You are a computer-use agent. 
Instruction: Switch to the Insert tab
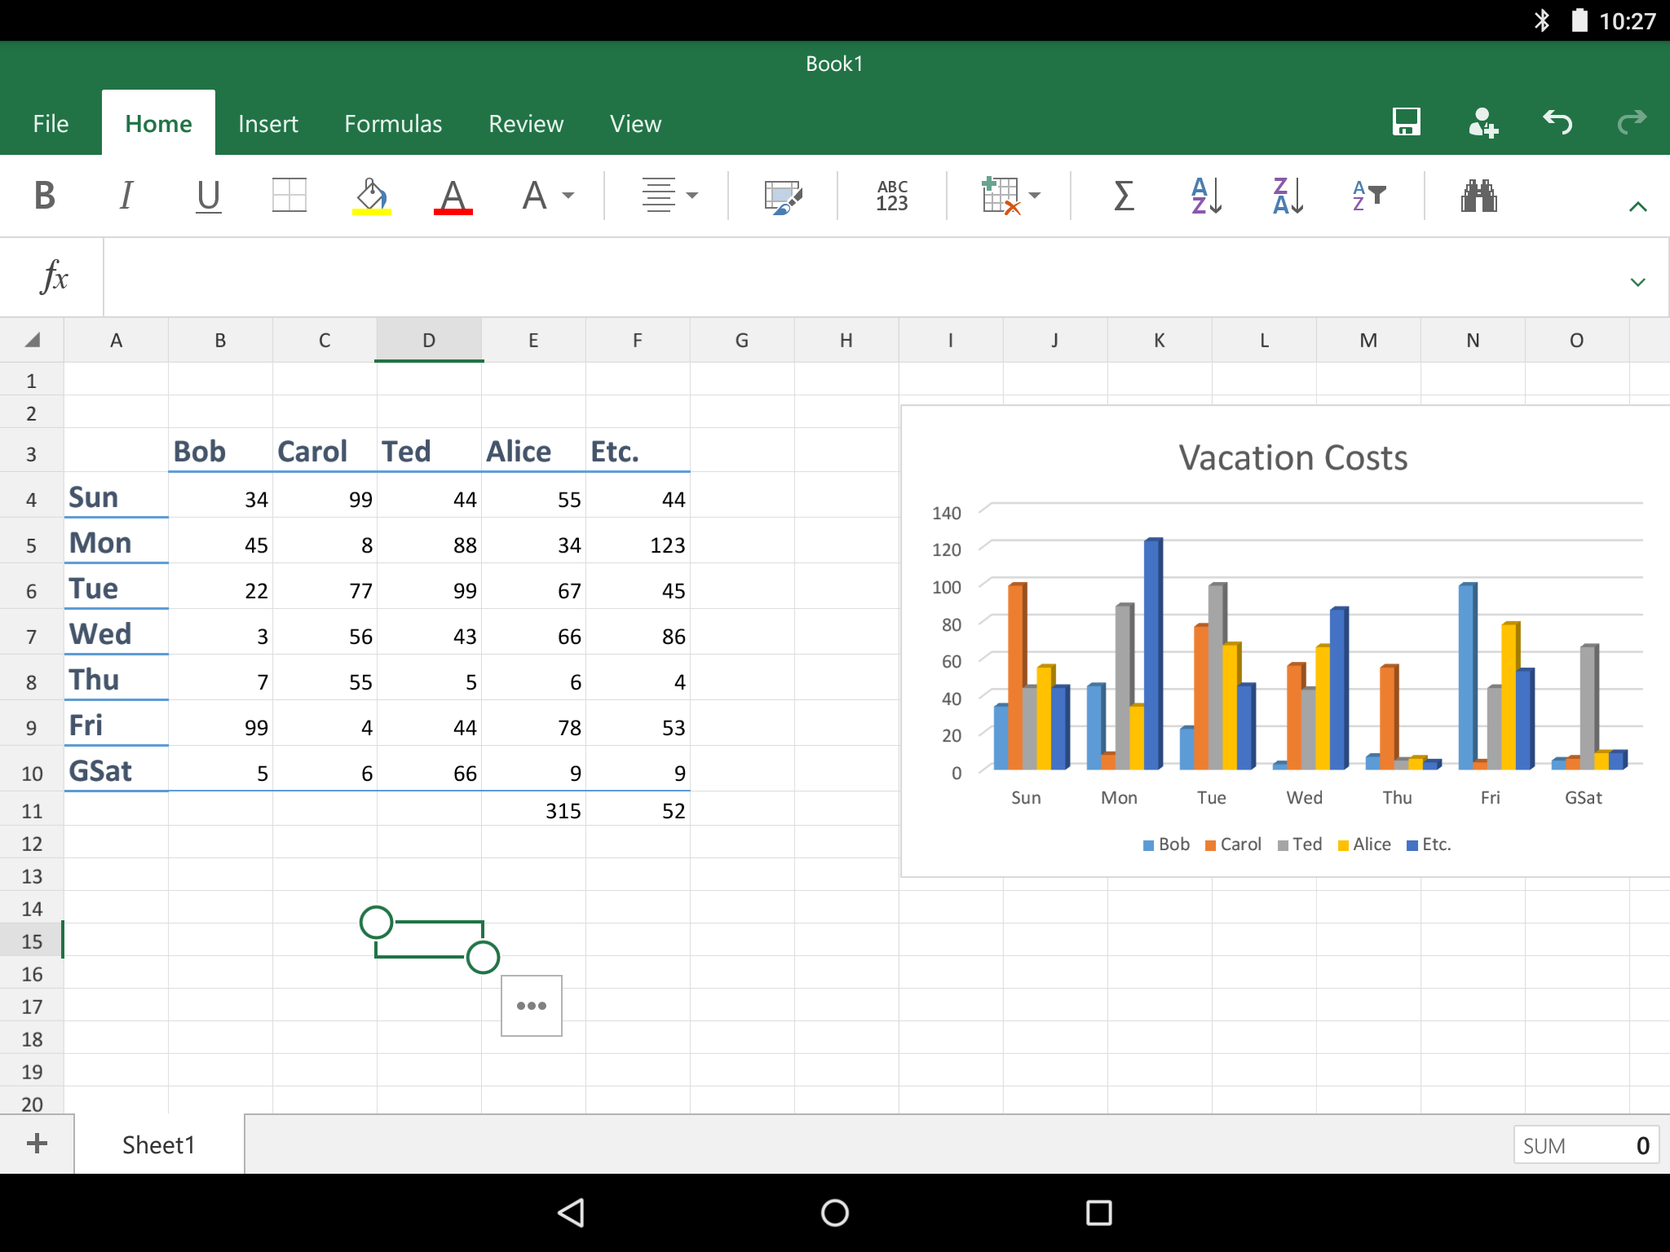tap(267, 124)
